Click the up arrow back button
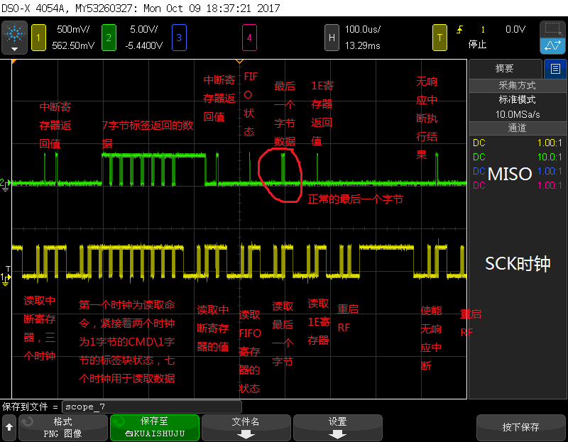The height and width of the screenshot is (442, 568). 9,428
